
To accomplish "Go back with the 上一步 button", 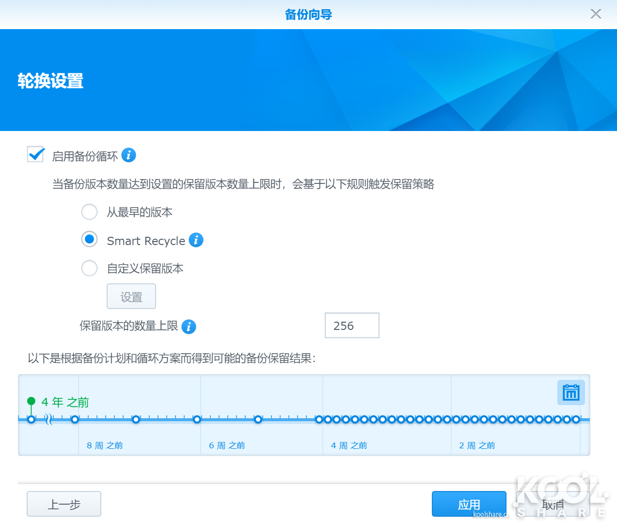I will point(64,504).
